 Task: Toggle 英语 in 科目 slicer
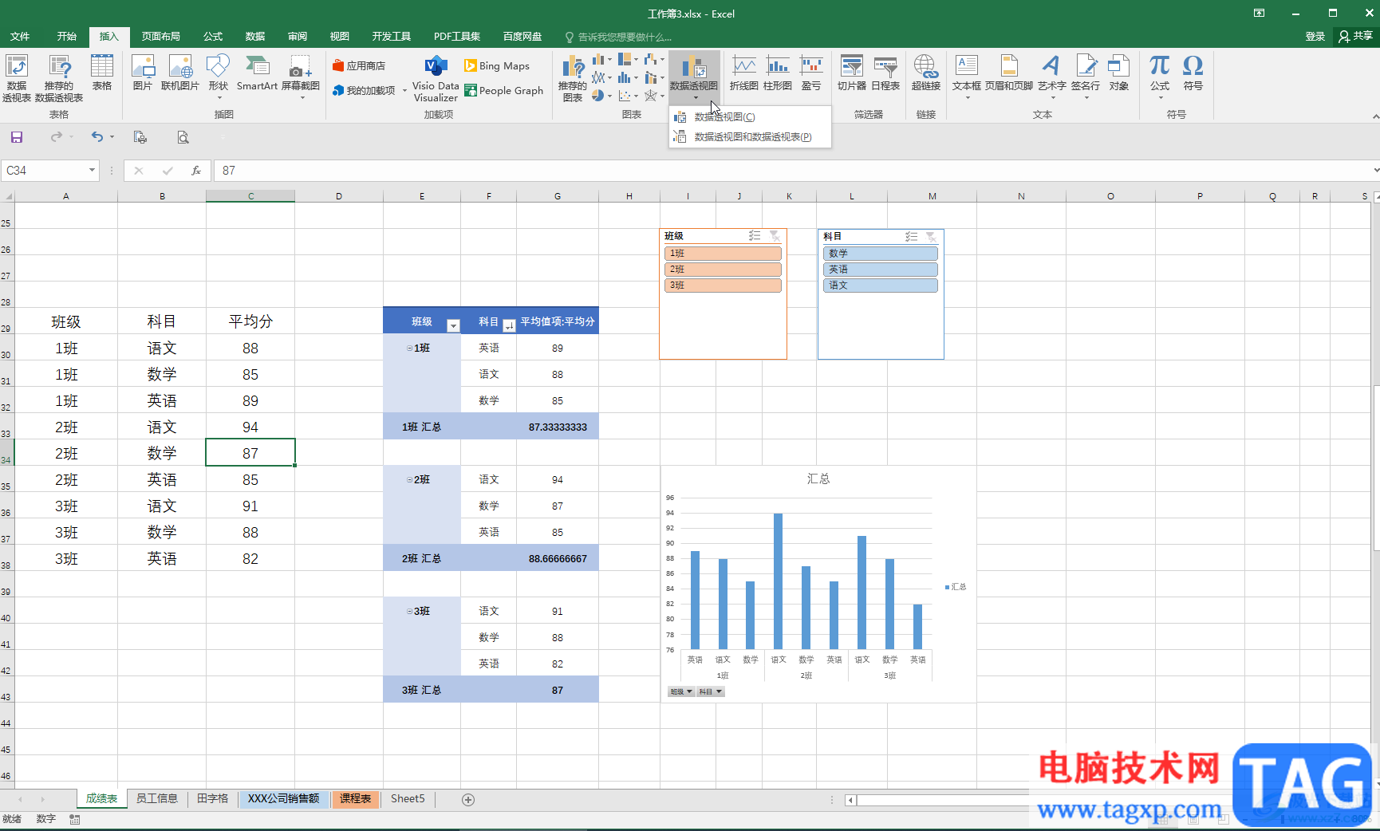(881, 270)
